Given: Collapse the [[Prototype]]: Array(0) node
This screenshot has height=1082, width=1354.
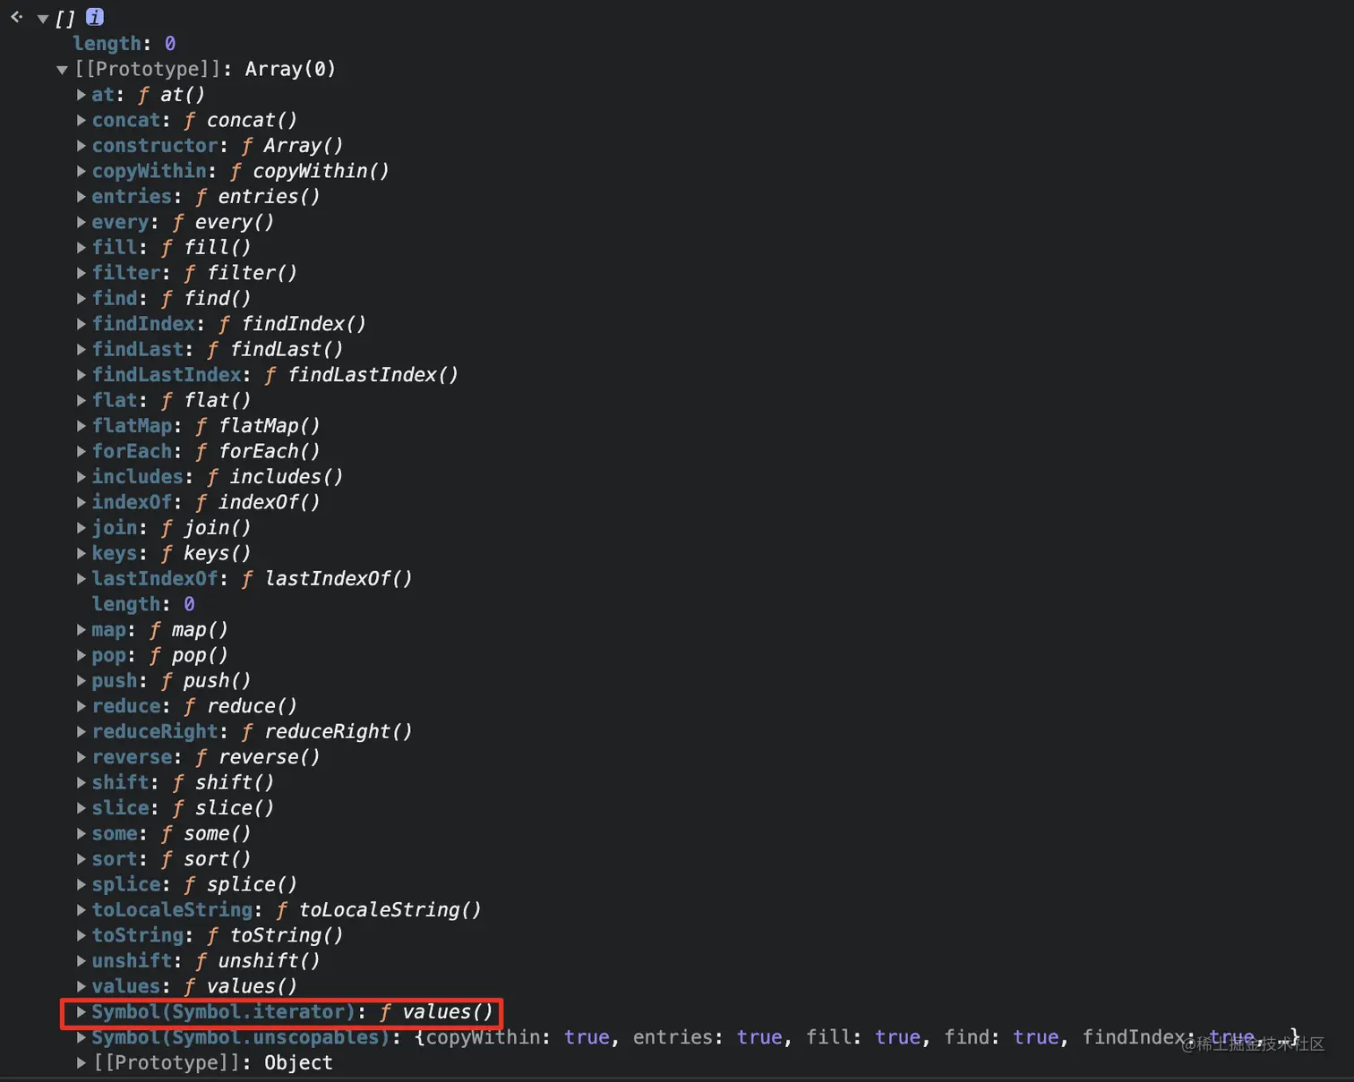Looking at the screenshot, I should pyautogui.click(x=62, y=69).
